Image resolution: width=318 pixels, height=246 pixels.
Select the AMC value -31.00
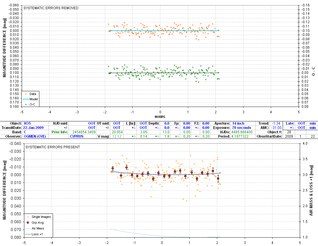tap(276, 128)
